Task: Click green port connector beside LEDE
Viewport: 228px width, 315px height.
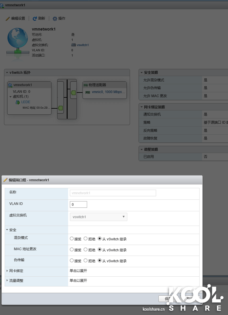Action: (60, 108)
